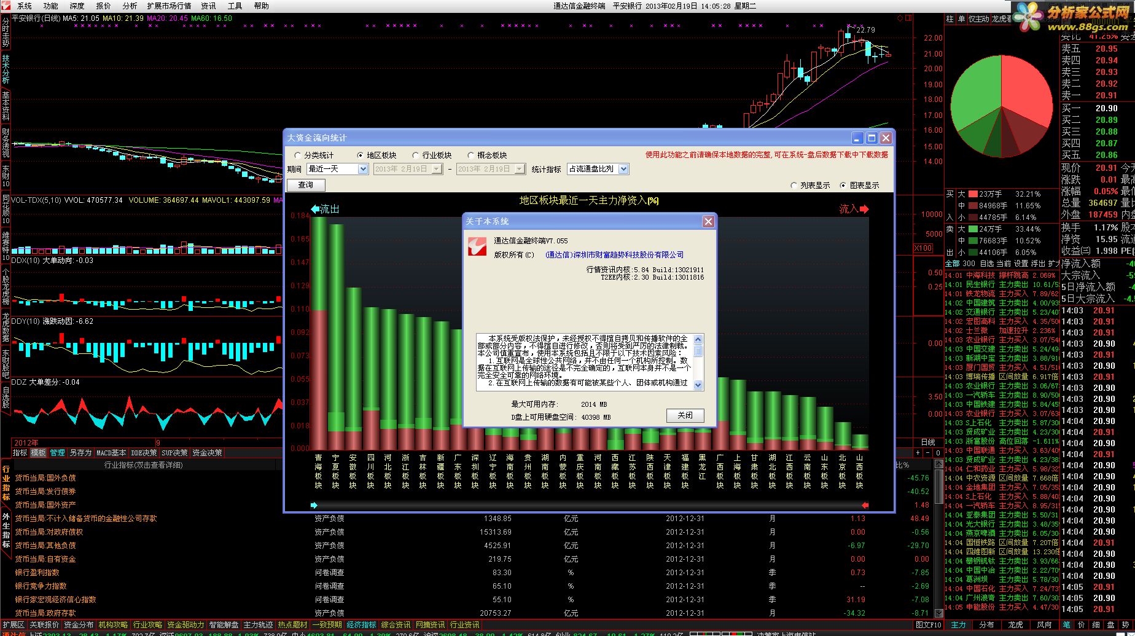The image size is (1135, 636).
Task: Select the 资金决策 template
Action: pyautogui.click(x=207, y=453)
